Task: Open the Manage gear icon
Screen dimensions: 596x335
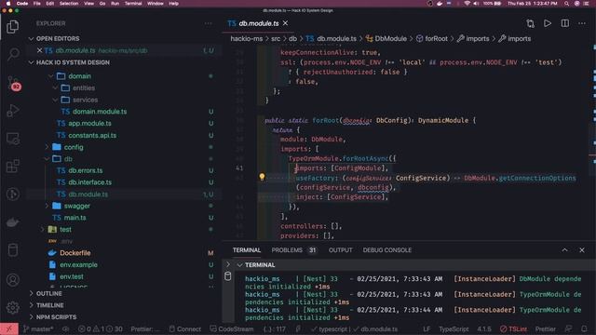Action: coord(12,307)
